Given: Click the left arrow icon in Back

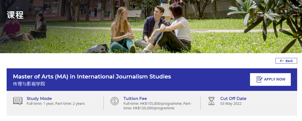Looking at the screenshot, I should tap(282, 61).
